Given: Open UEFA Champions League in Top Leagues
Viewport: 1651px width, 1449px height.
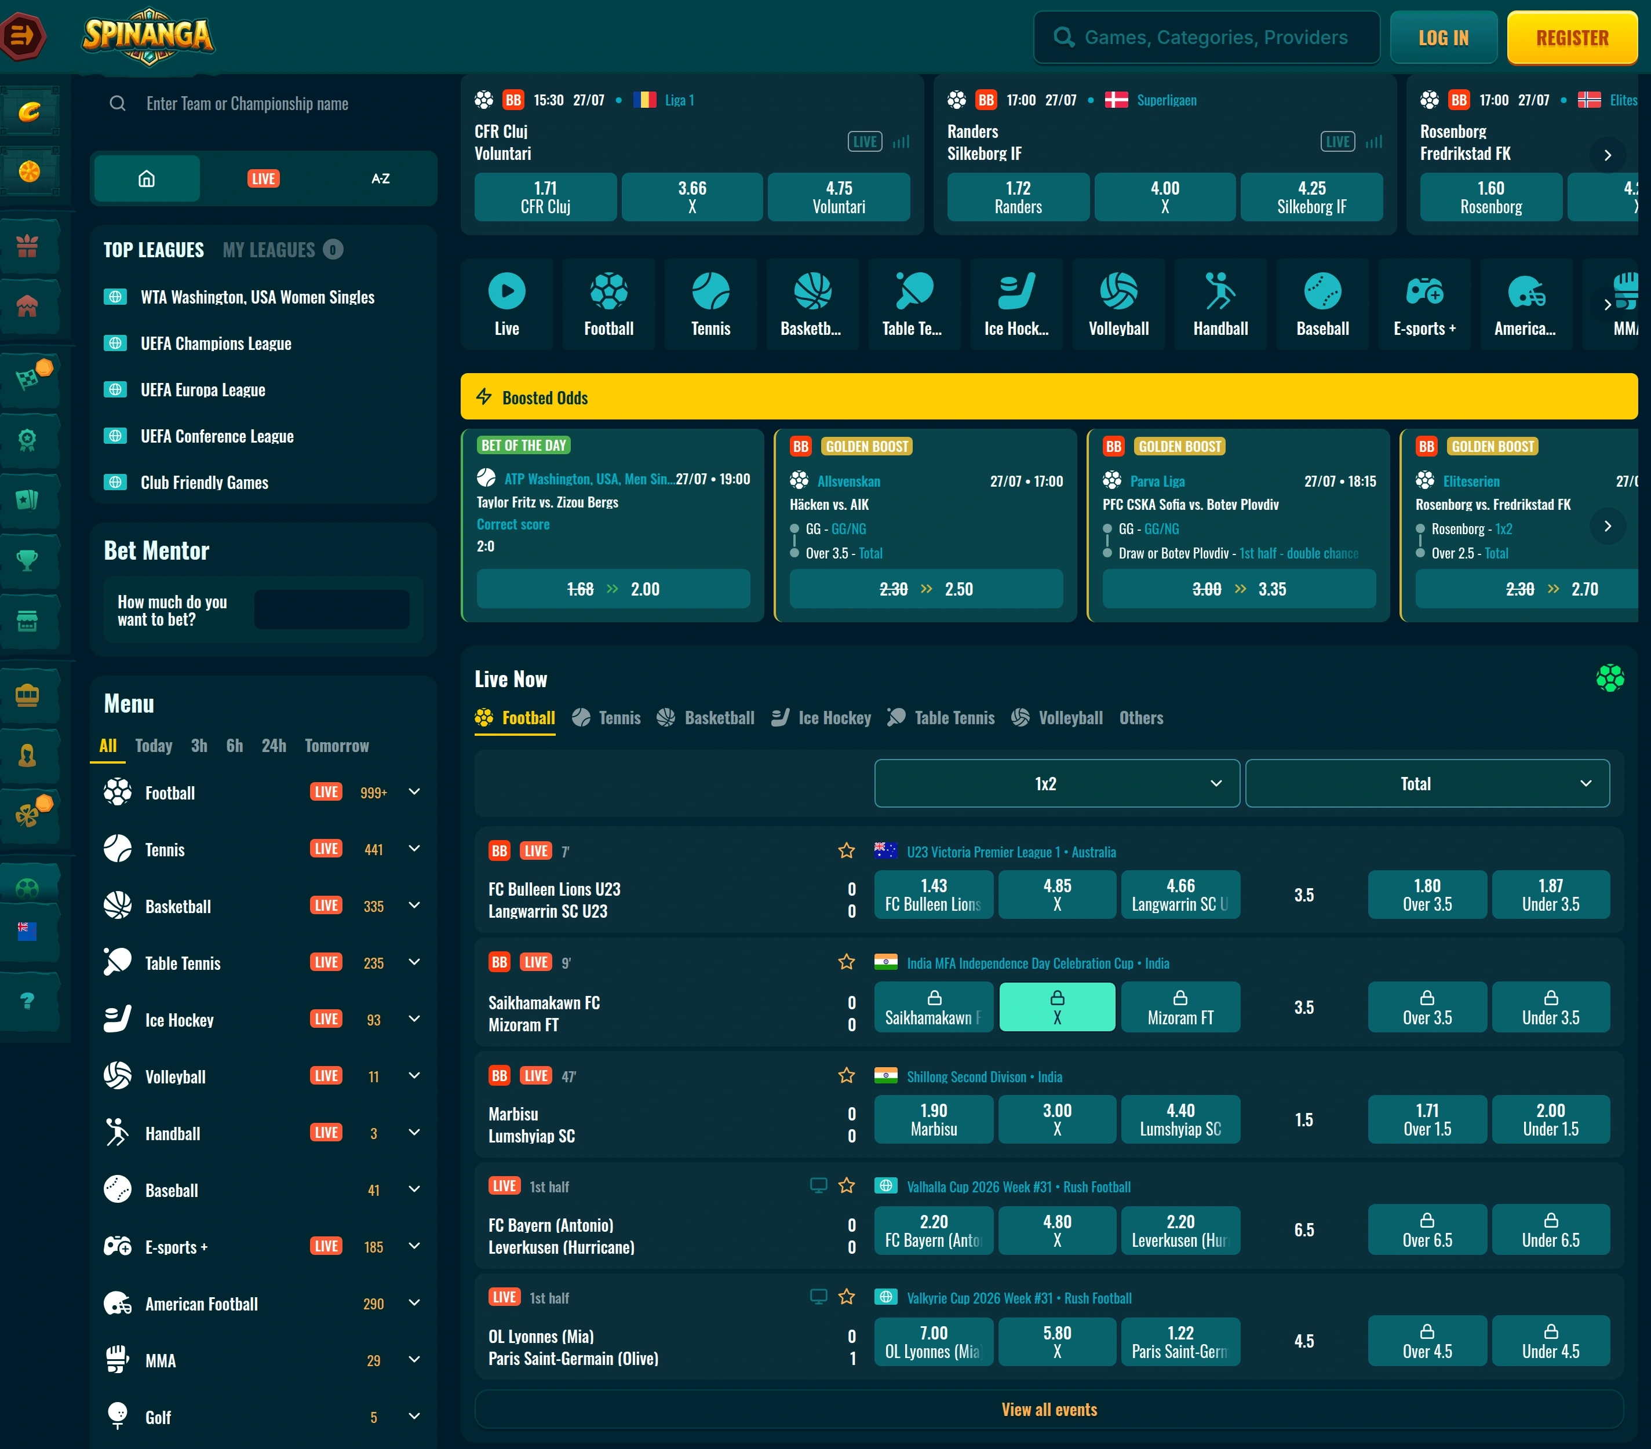Looking at the screenshot, I should (216, 343).
